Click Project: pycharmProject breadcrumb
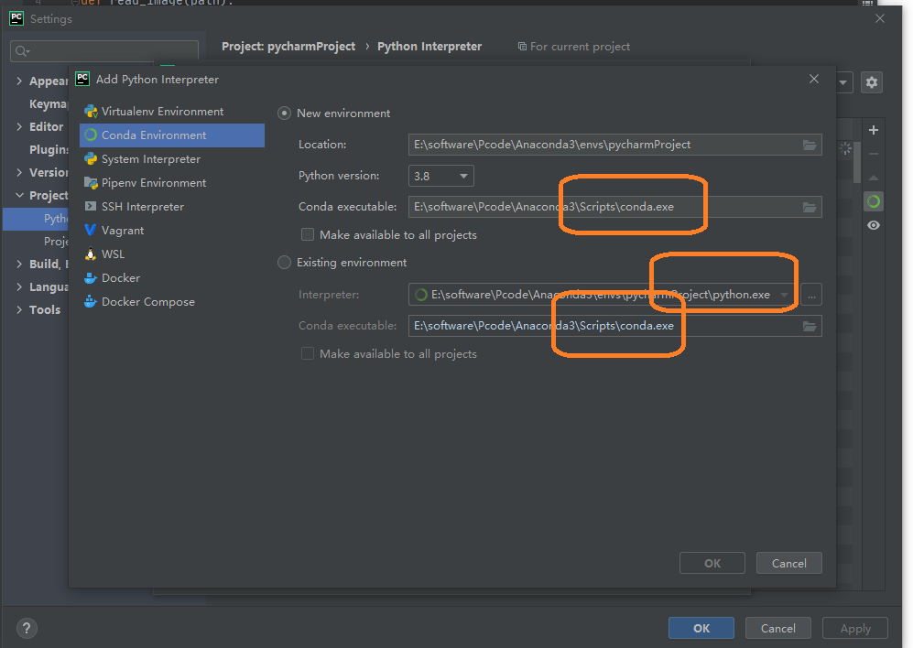This screenshot has height=648, width=913. pyautogui.click(x=288, y=47)
